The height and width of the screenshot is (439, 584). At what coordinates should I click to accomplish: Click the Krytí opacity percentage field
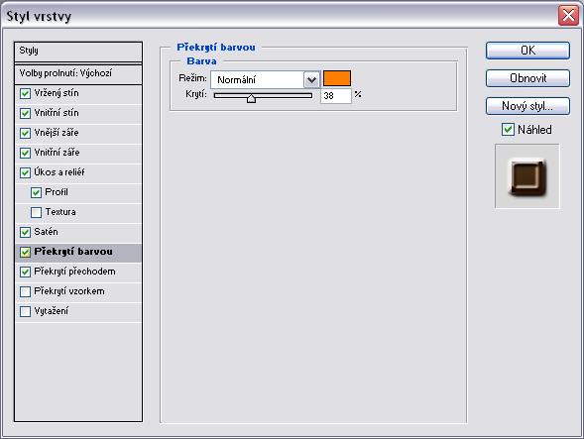pos(335,96)
